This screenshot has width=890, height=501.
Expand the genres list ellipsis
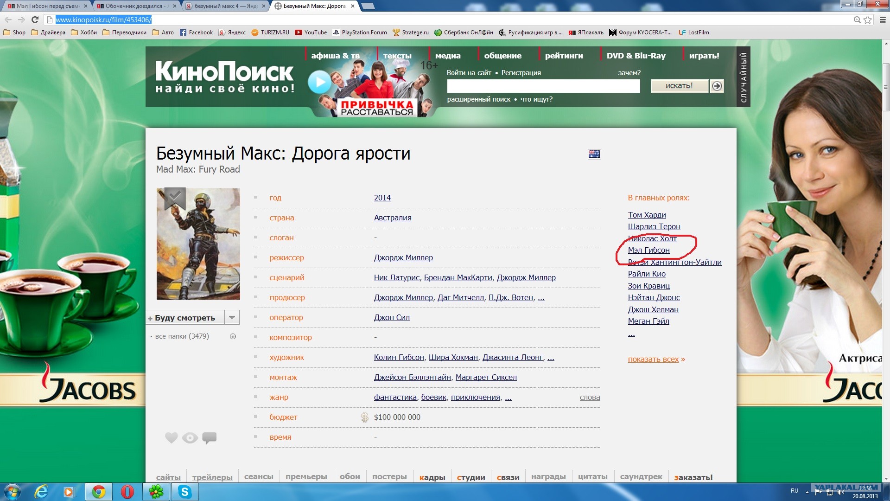(x=508, y=398)
